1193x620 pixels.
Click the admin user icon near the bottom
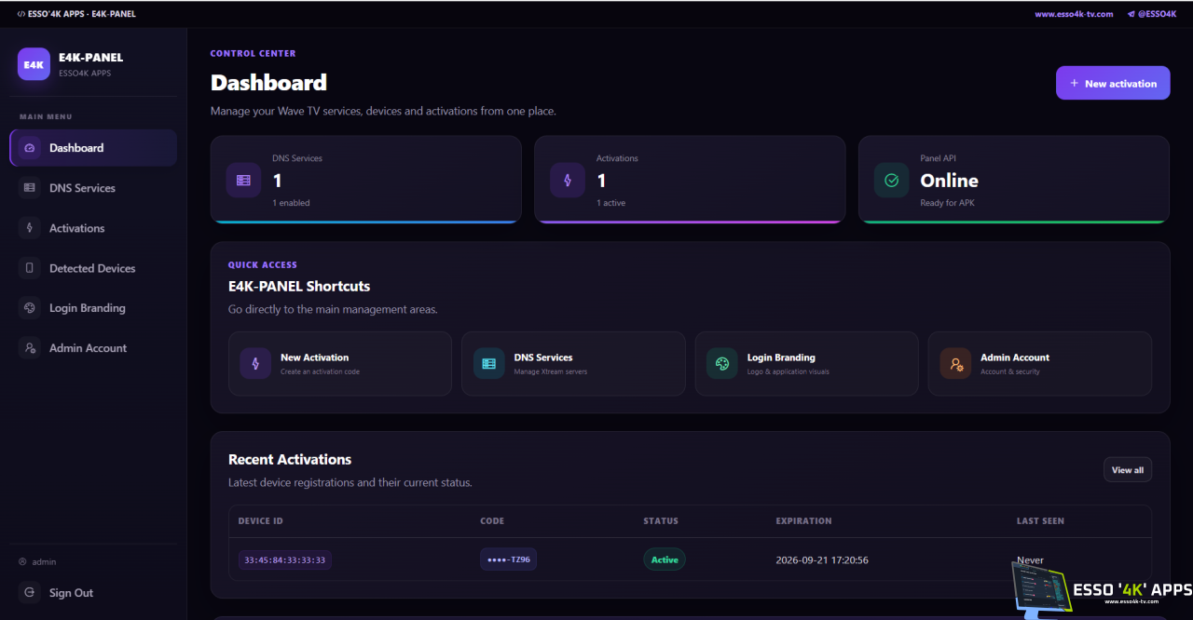[x=22, y=561]
